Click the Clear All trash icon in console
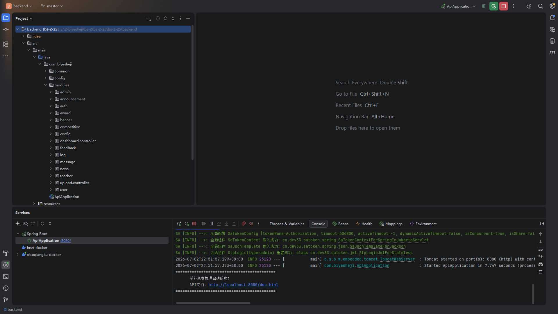 point(541,272)
